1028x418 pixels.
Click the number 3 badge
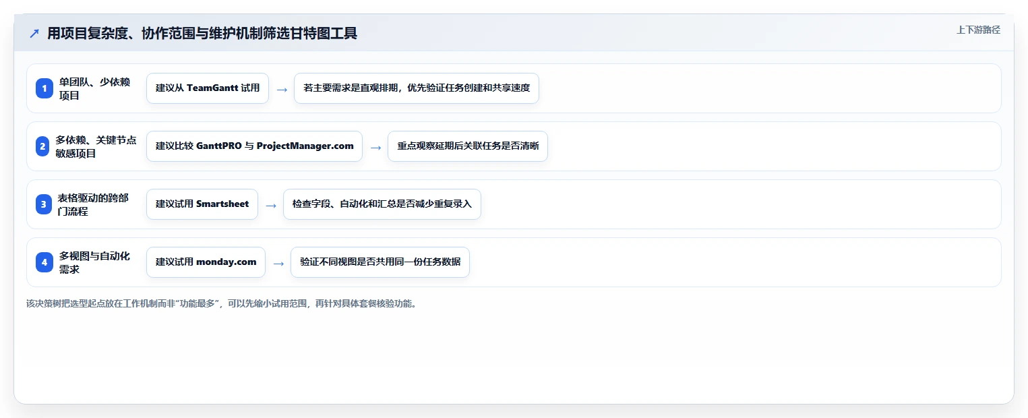(x=44, y=204)
